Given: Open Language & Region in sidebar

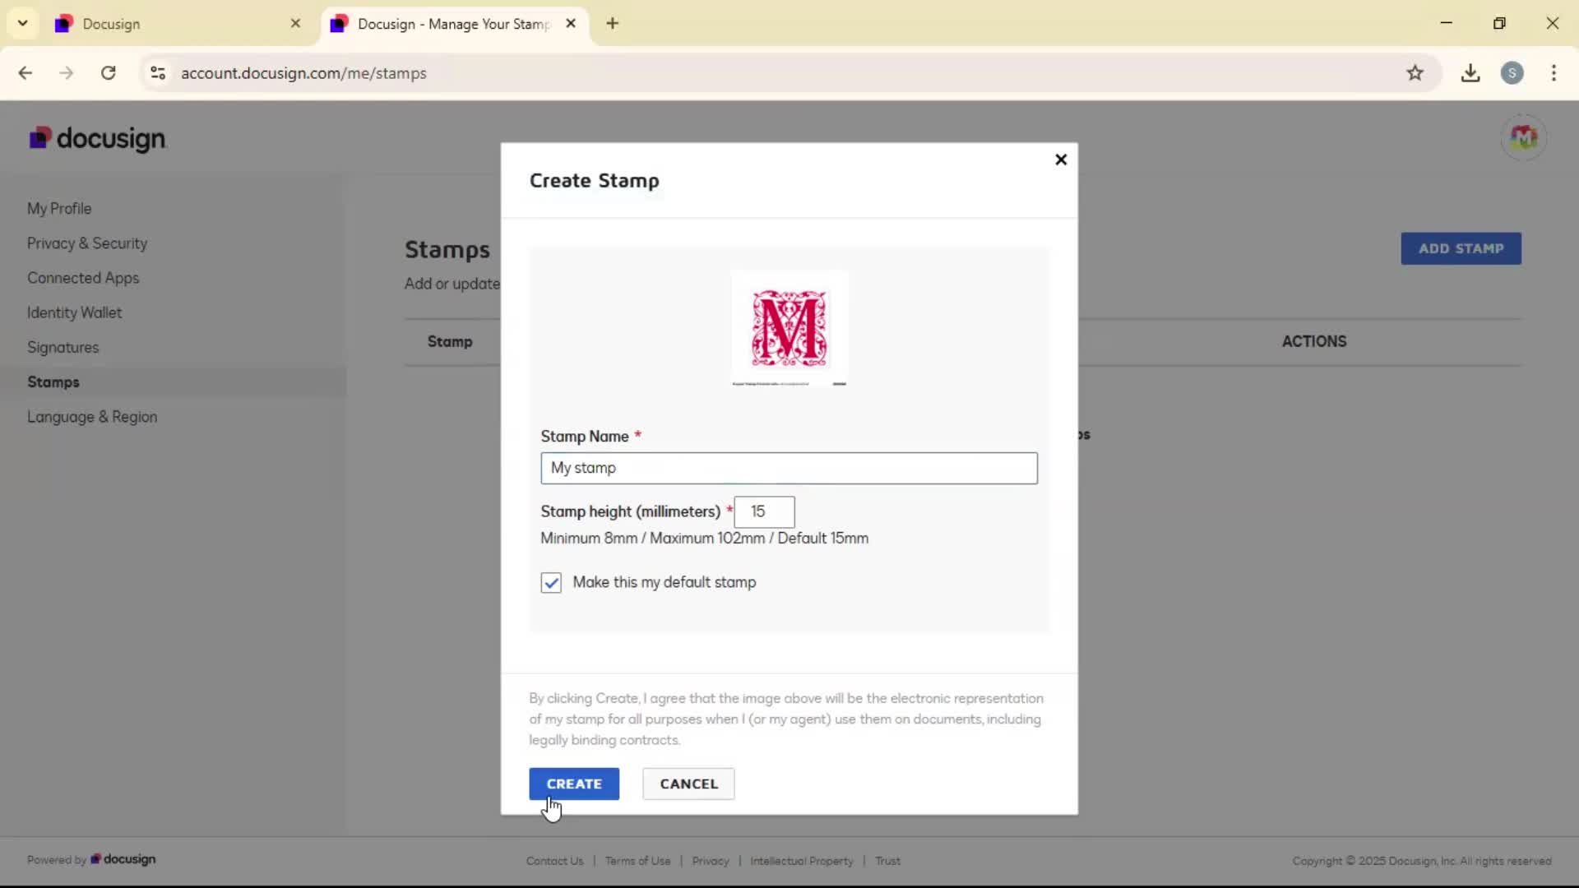Looking at the screenshot, I should (92, 417).
